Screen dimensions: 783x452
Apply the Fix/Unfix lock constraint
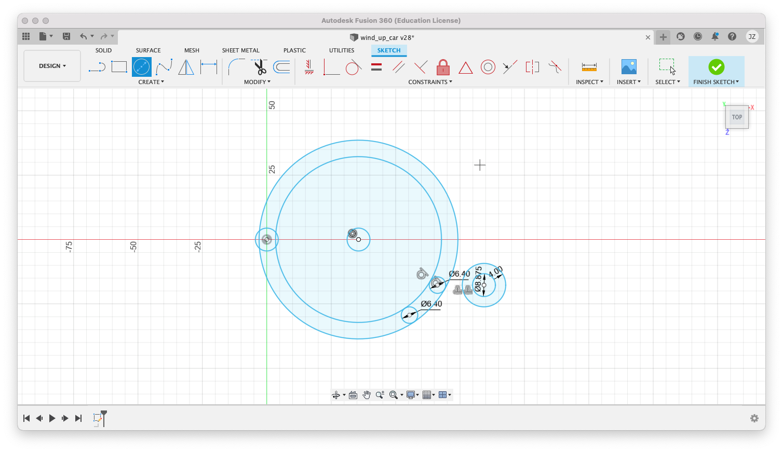coord(443,67)
